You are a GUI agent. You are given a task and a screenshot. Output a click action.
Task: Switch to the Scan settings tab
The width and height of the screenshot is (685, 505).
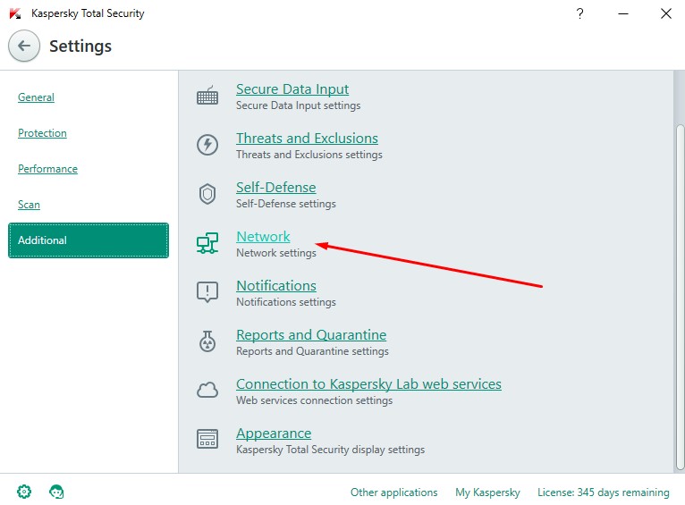coord(29,205)
